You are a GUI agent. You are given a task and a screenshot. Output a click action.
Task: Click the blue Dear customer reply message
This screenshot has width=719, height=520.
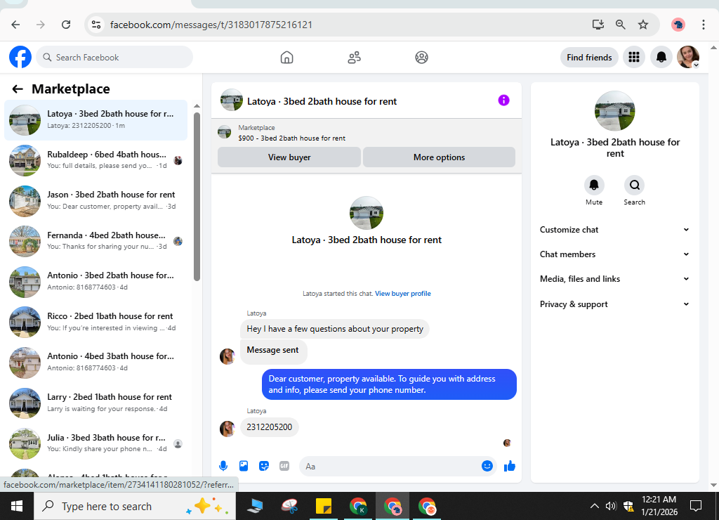coord(389,384)
